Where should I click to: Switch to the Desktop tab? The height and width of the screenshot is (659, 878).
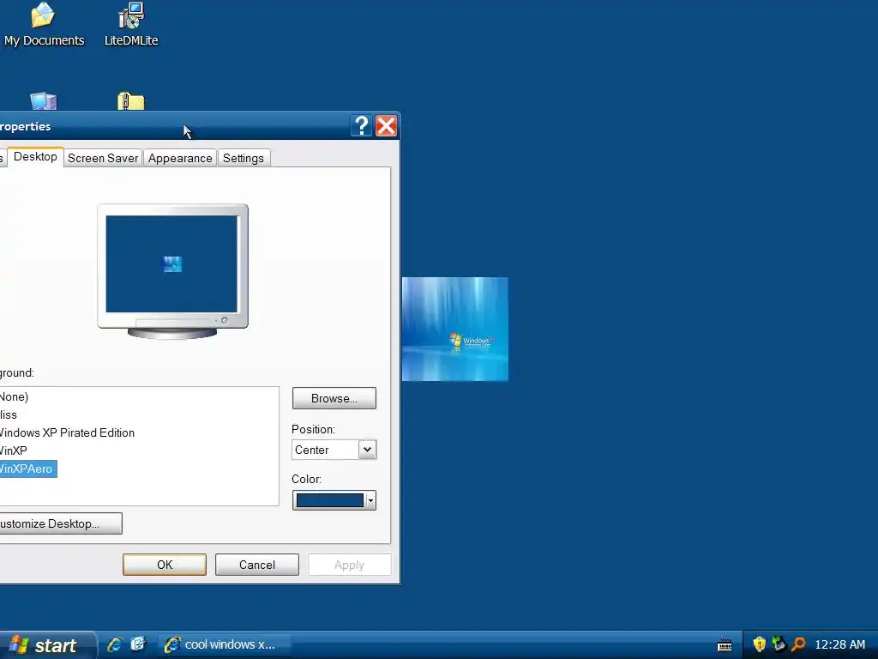(34, 157)
